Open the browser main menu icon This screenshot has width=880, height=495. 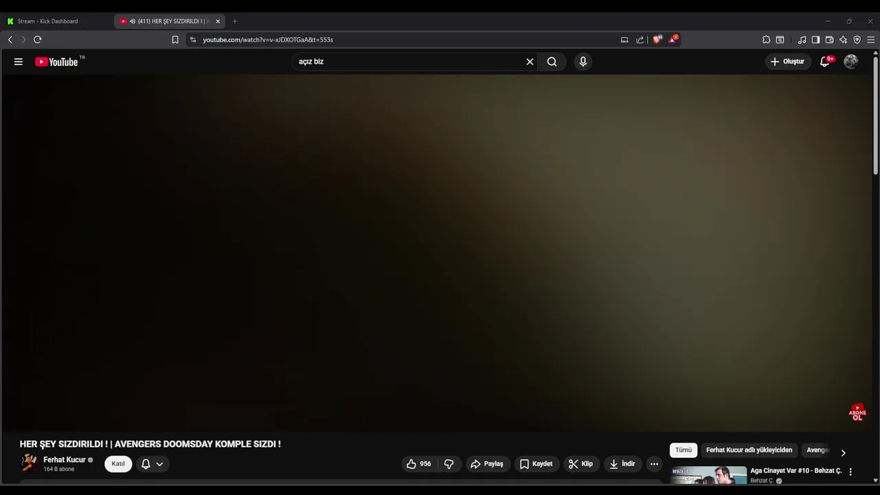click(870, 40)
